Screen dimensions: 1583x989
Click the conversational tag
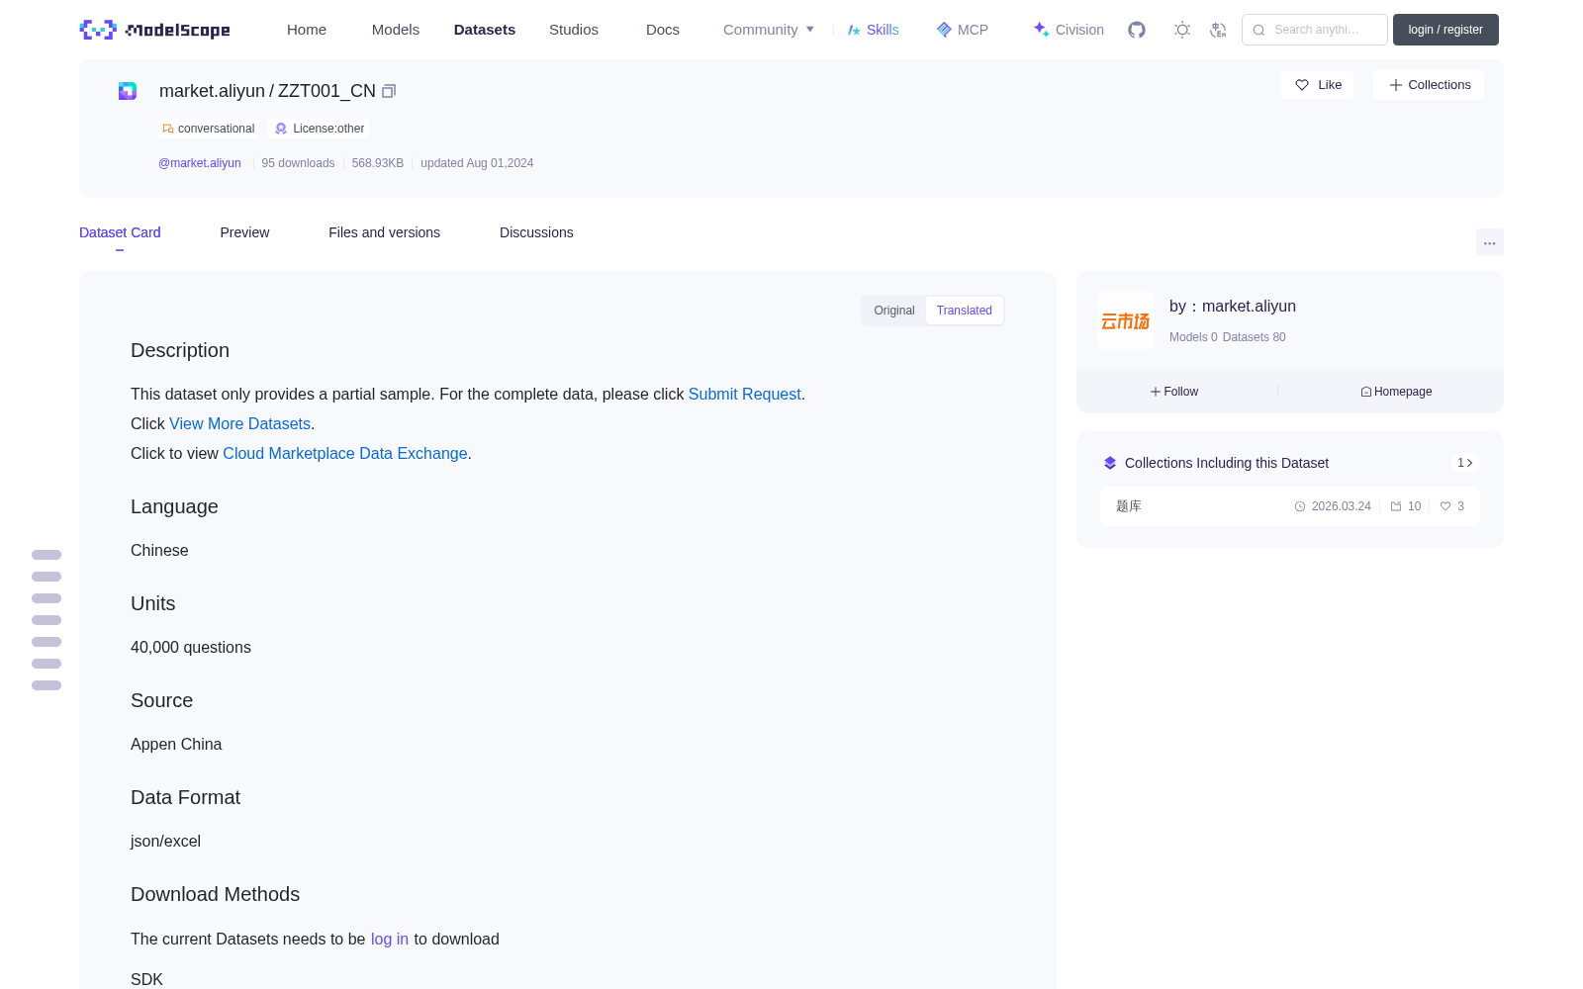pyautogui.click(x=209, y=129)
